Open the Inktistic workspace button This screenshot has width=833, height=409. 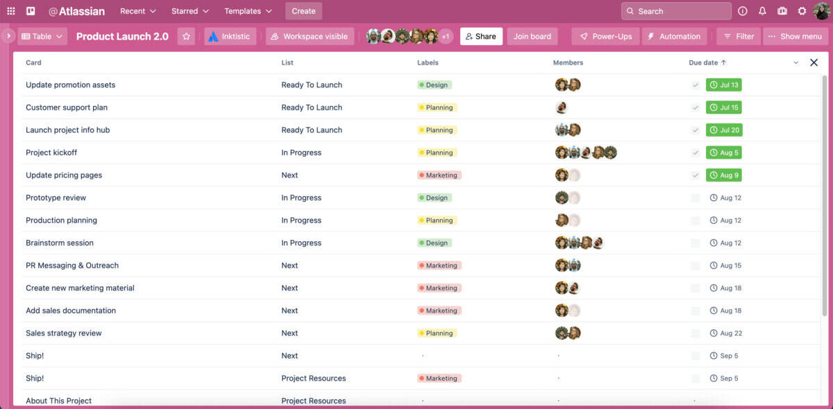(230, 36)
